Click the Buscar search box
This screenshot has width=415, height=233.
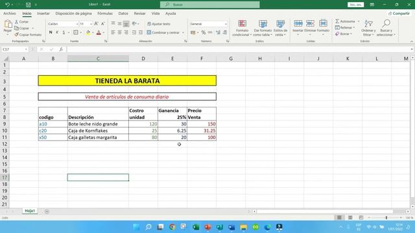point(210,5)
